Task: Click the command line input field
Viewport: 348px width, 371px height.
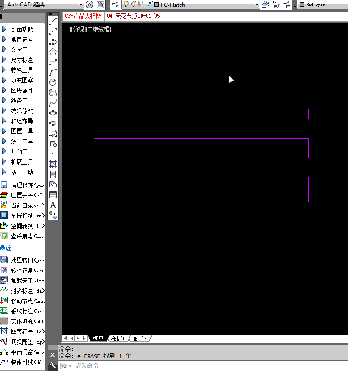Action: 204,366
